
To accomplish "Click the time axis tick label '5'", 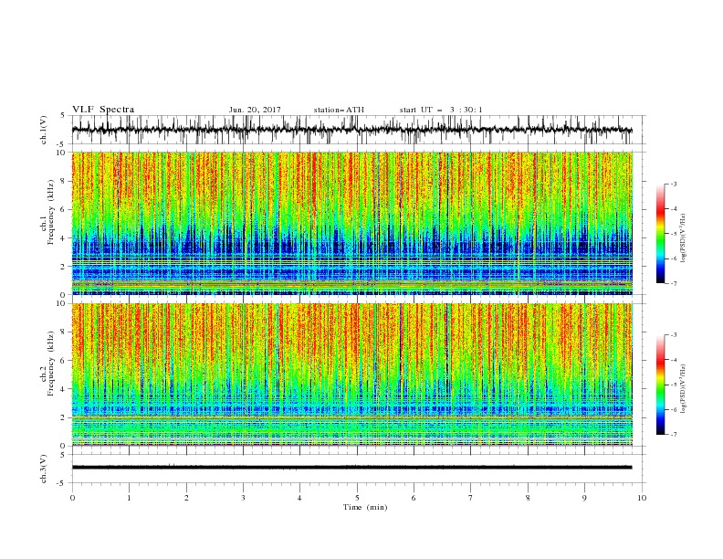I will 357,498.
